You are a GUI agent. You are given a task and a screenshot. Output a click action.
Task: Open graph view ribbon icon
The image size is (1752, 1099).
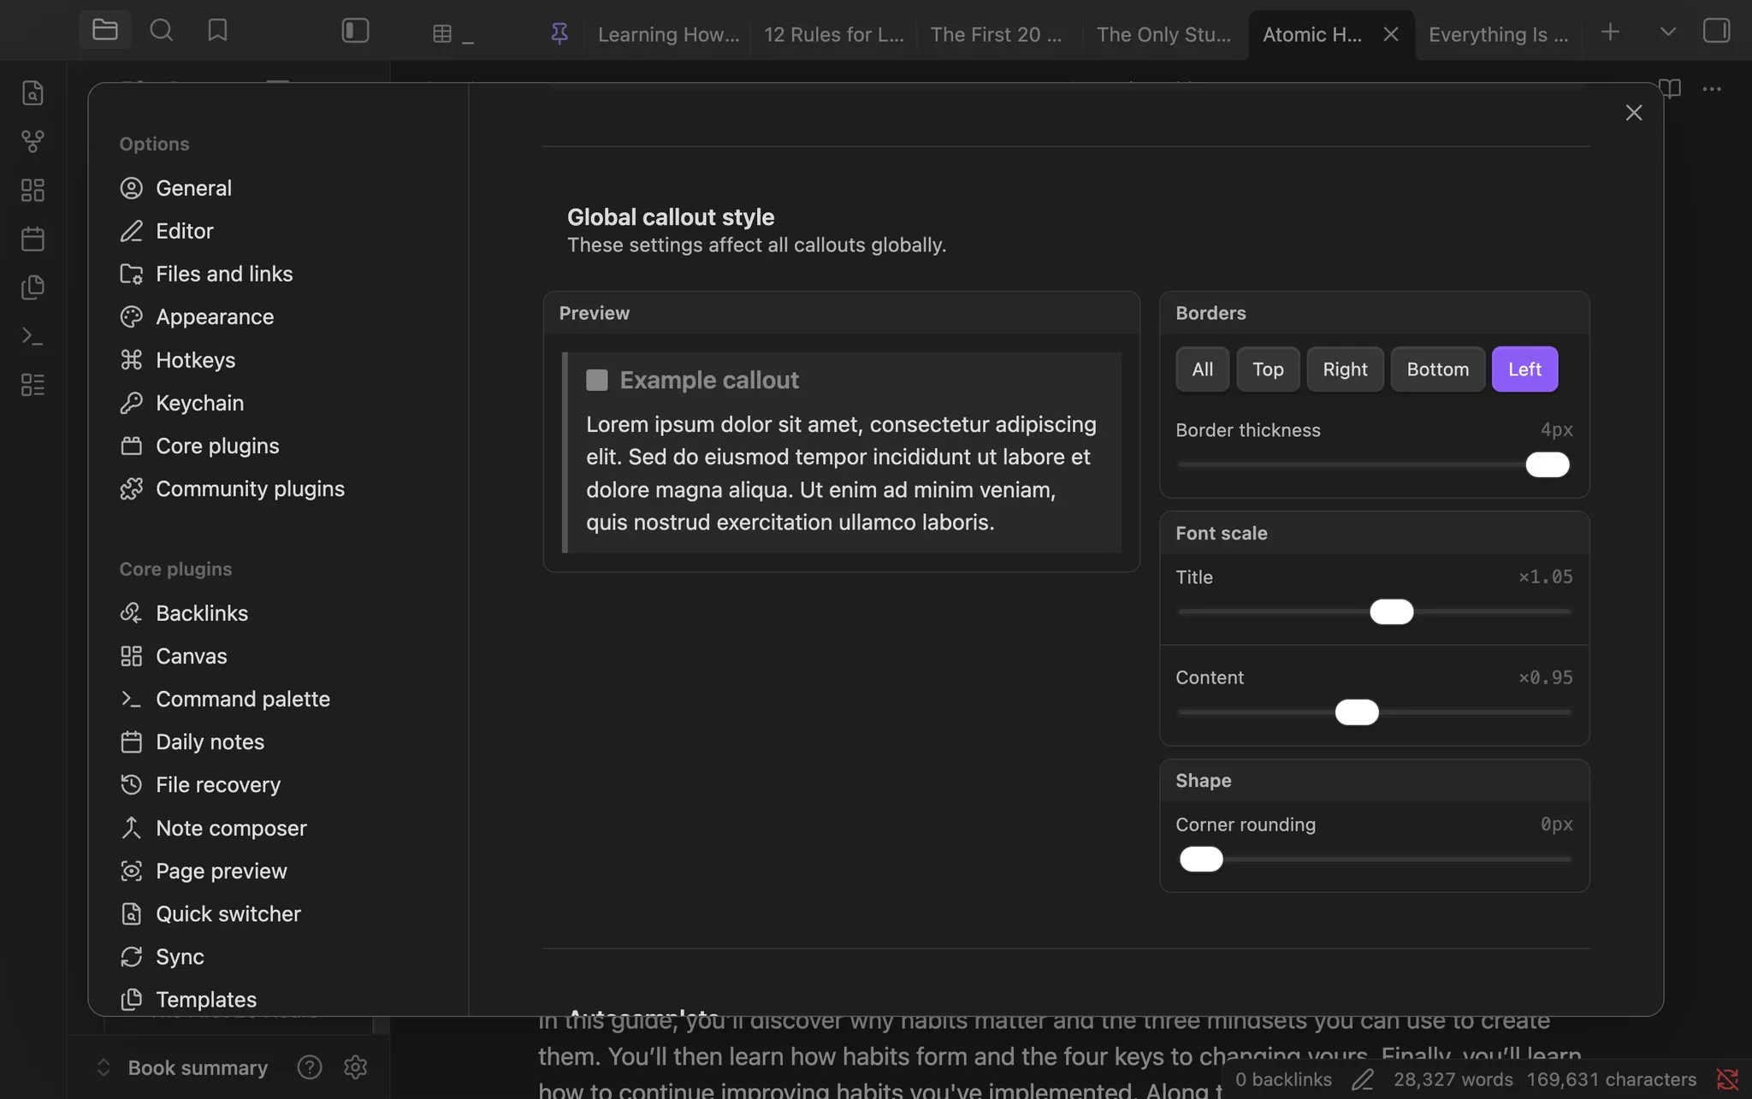click(x=33, y=141)
